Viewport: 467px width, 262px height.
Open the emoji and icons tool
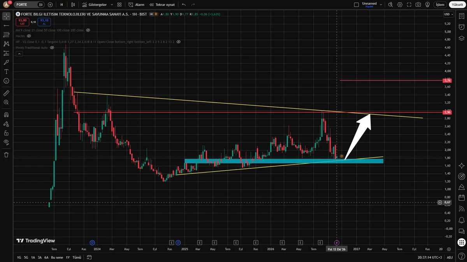click(6, 81)
